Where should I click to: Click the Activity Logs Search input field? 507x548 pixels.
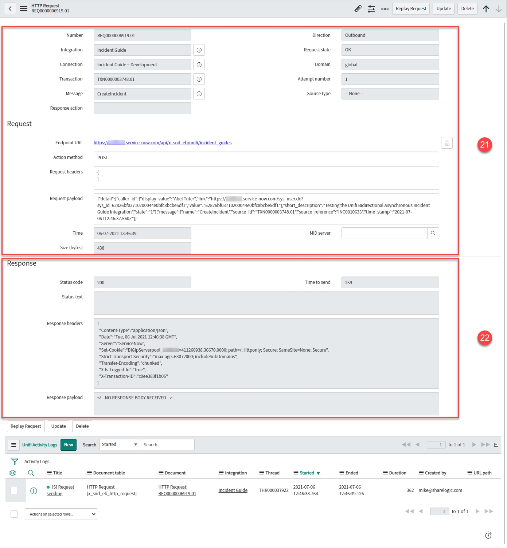click(x=167, y=445)
